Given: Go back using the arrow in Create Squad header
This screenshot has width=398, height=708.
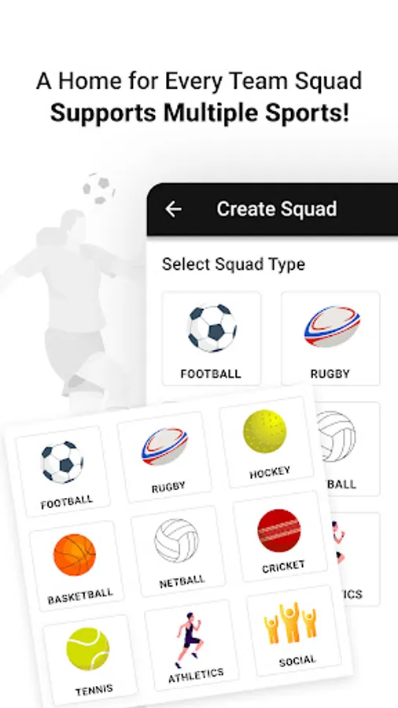Looking at the screenshot, I should point(173,209).
